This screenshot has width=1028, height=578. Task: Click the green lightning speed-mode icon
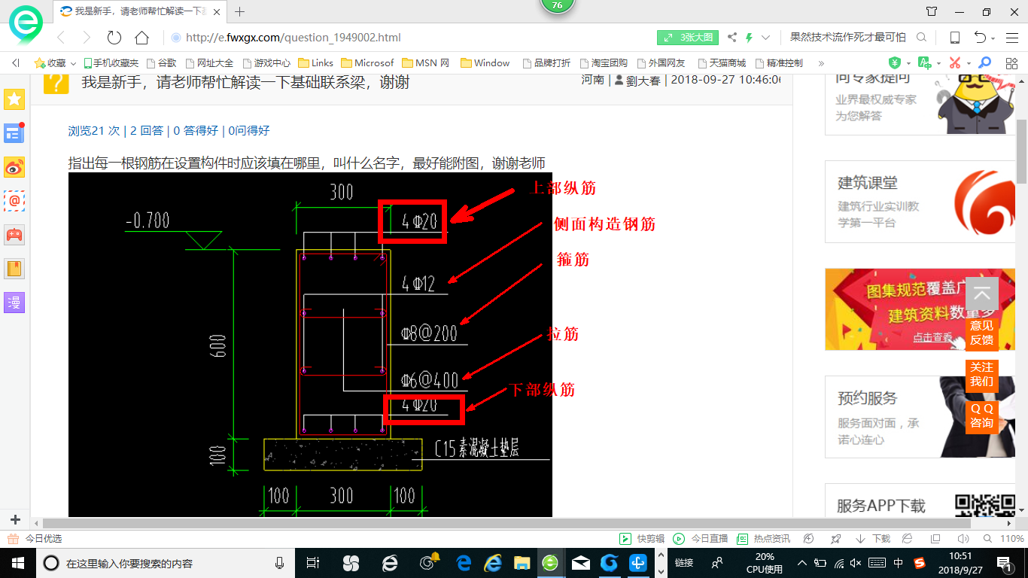tap(750, 38)
